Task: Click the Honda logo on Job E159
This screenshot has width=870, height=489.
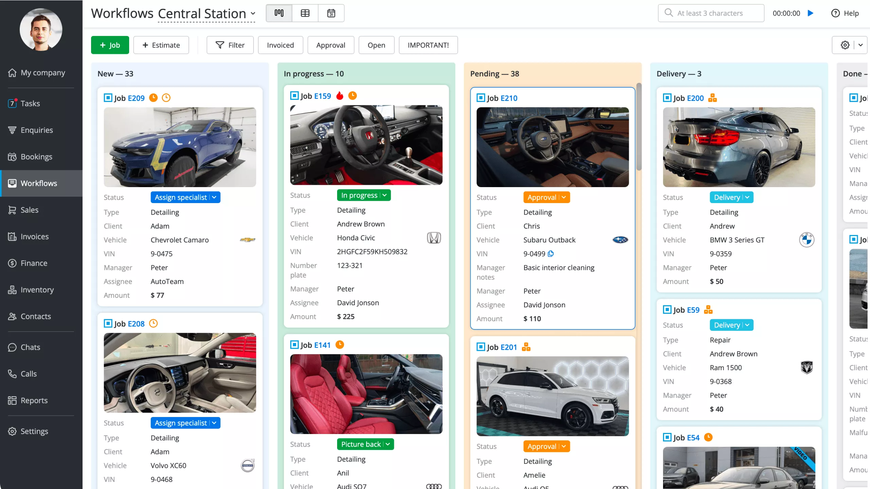Action: 434,238
